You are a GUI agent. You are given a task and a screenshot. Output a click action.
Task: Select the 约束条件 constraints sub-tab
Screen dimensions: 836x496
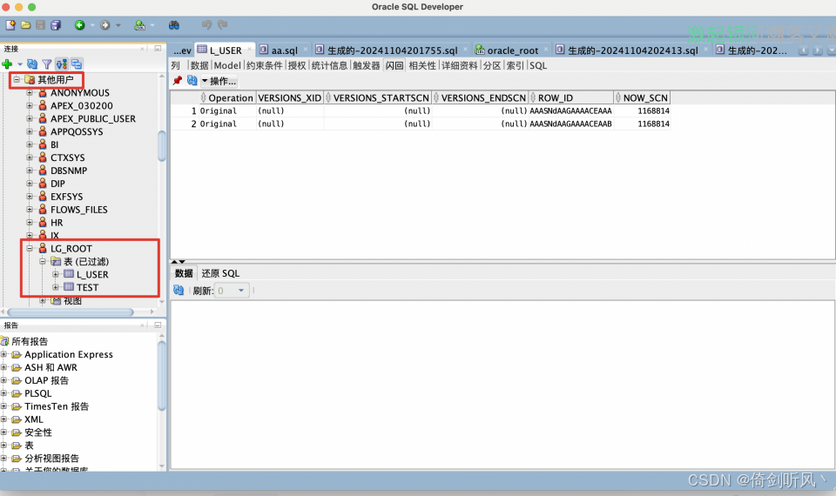pos(265,65)
